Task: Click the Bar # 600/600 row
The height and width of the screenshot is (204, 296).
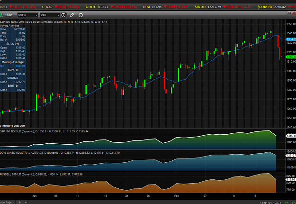Action: (x=13, y=40)
